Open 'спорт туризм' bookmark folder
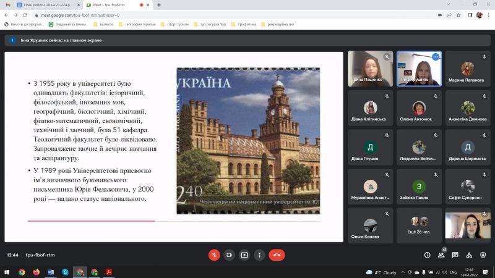The height and width of the screenshot is (278, 495). (175, 24)
